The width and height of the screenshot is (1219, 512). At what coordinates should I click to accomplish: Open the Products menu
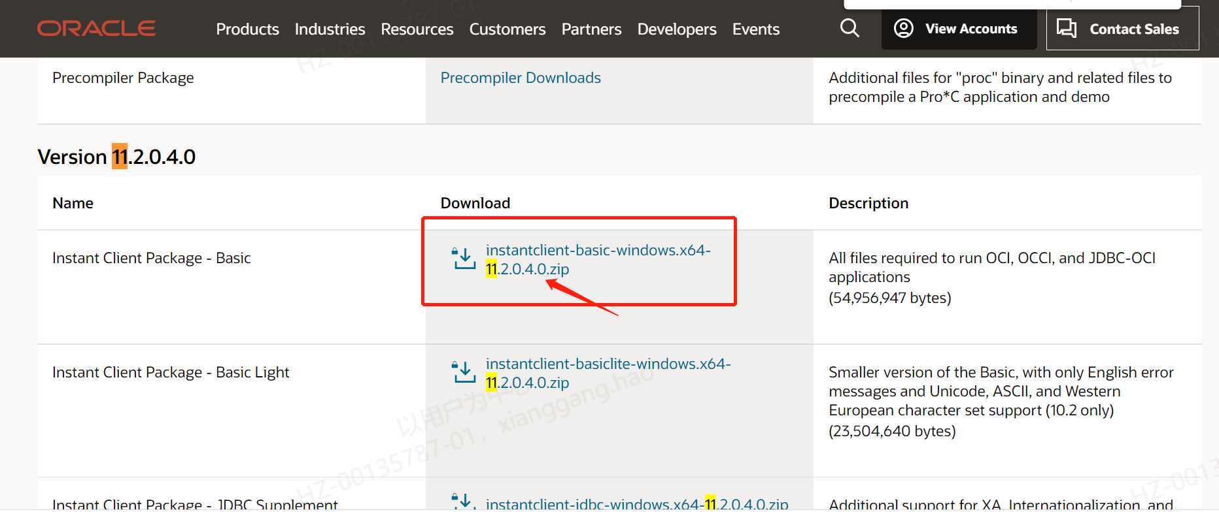247,29
